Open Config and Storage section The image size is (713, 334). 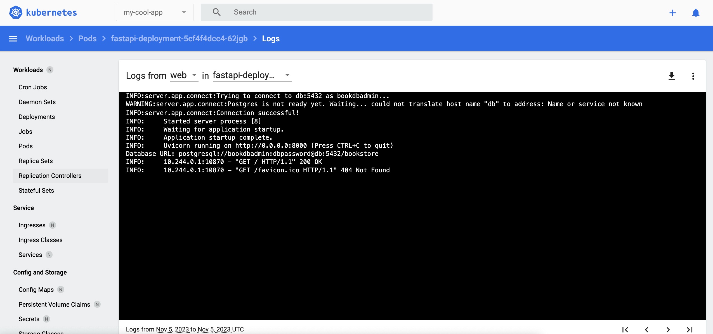(x=40, y=272)
